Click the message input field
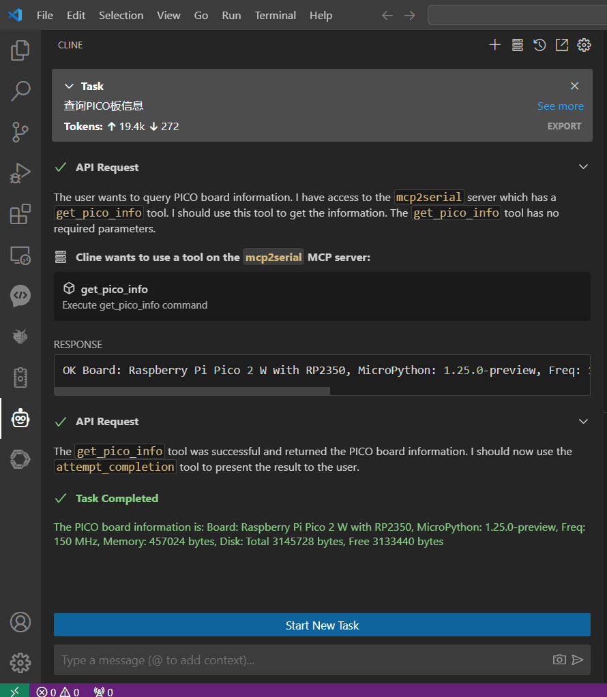This screenshot has height=697, width=607. [x=303, y=660]
